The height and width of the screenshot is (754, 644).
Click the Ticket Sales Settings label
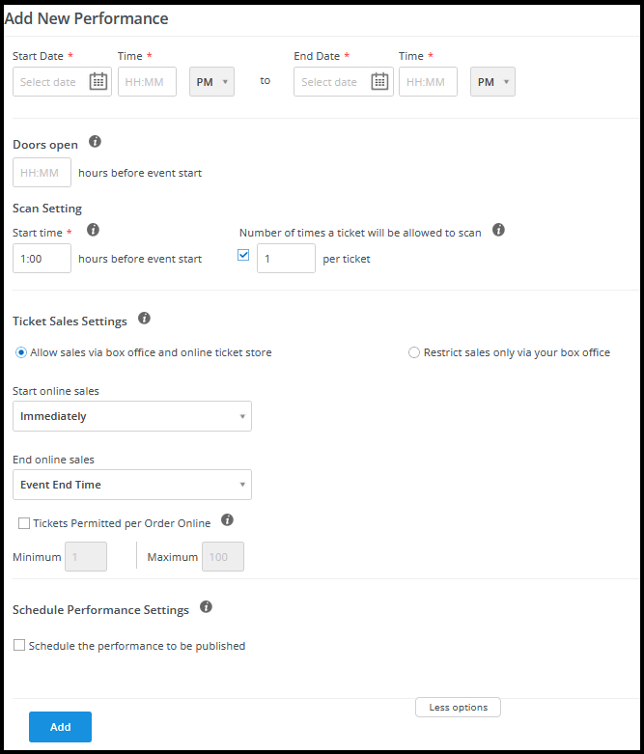coord(70,321)
